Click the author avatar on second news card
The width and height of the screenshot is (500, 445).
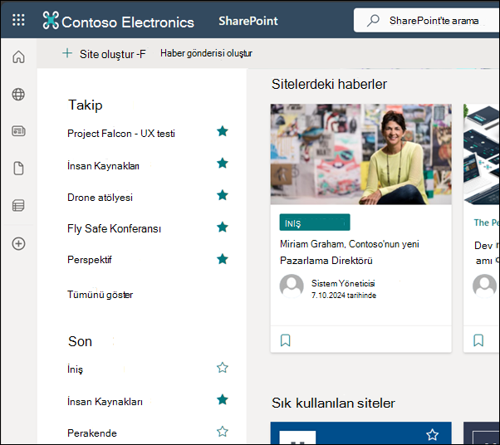coord(484,286)
